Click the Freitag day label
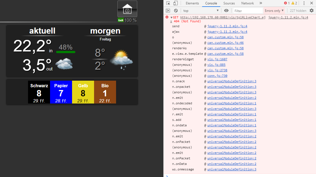 coord(105,39)
